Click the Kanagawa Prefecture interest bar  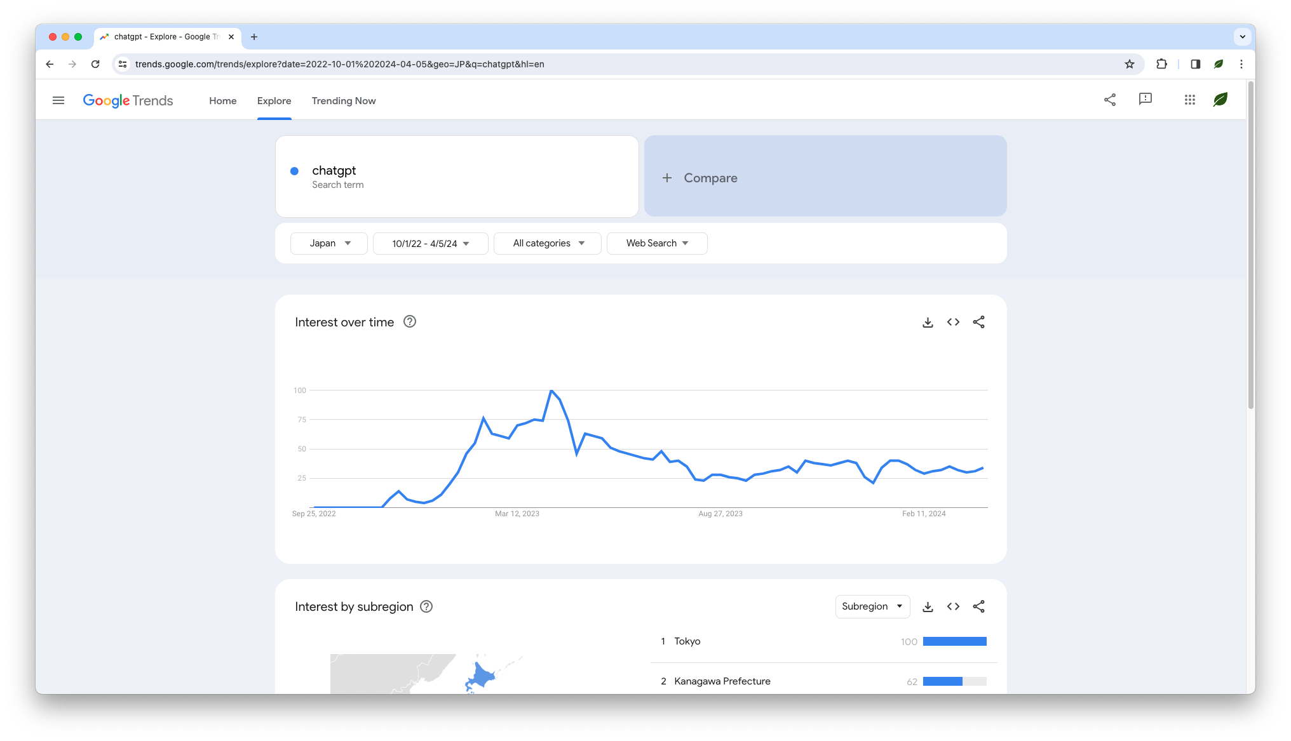954,681
